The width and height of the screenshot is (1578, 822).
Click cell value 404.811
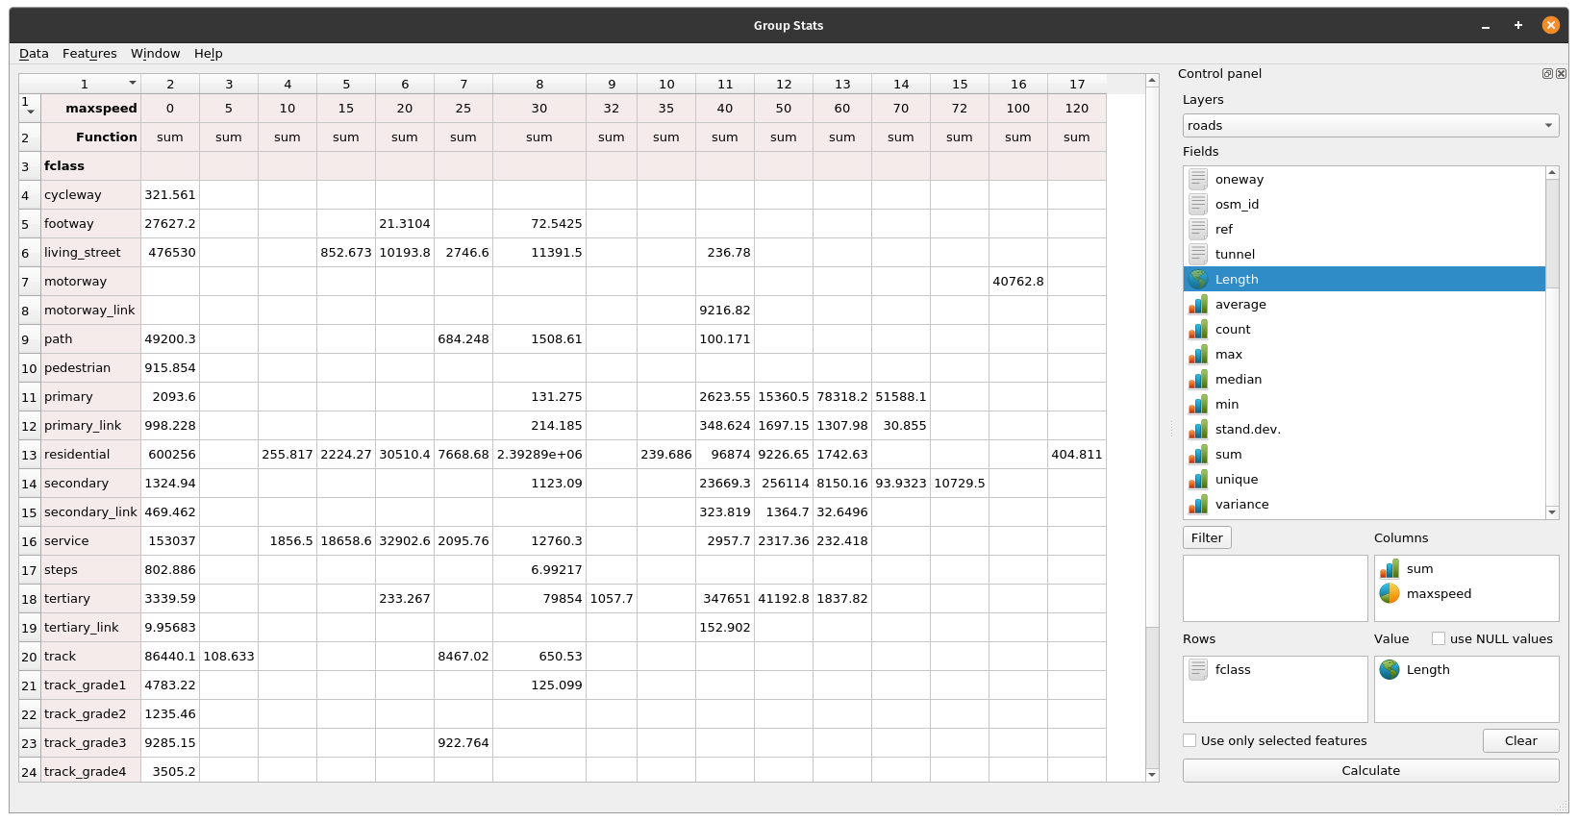pos(1077,454)
